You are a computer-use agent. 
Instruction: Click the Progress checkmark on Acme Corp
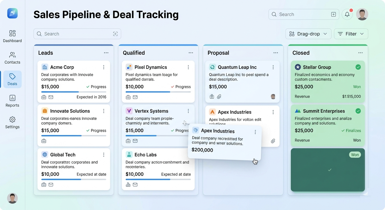coord(88,87)
